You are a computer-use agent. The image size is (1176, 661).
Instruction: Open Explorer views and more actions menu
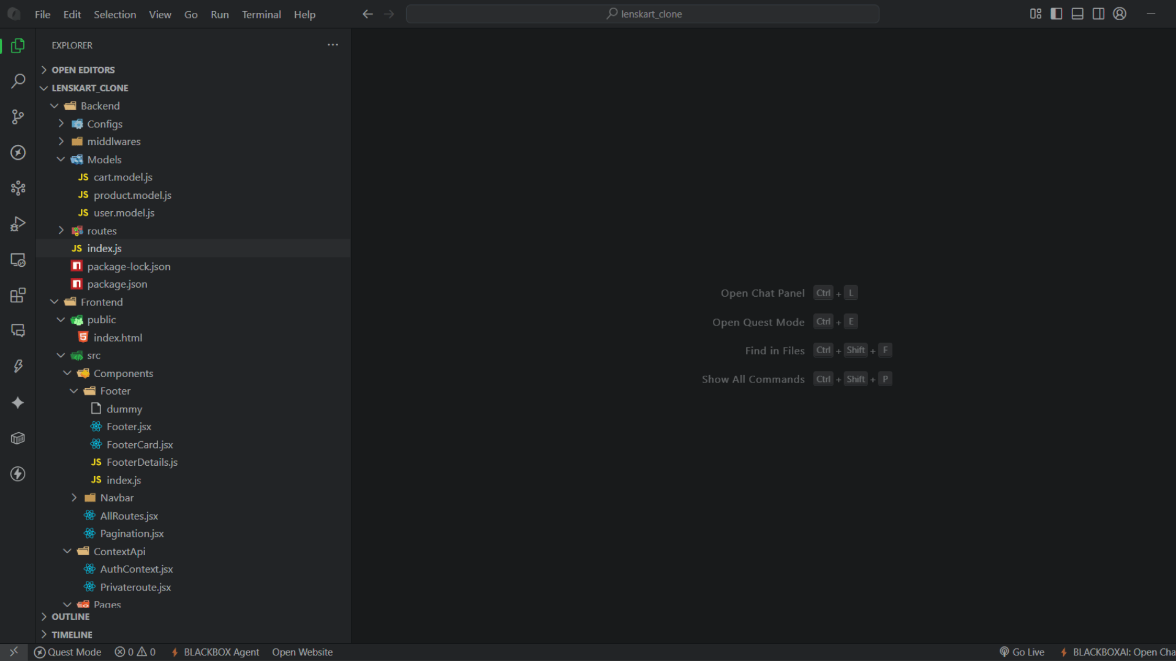pyautogui.click(x=333, y=45)
